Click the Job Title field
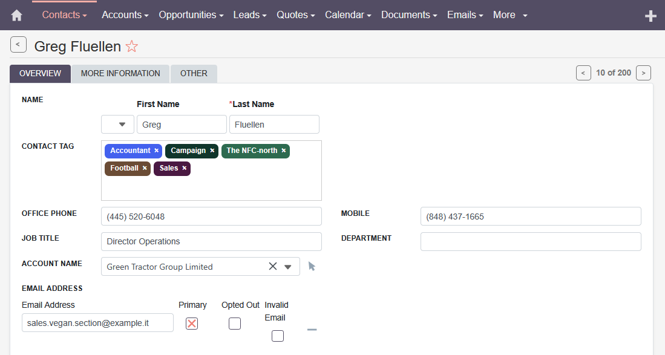 tap(211, 241)
